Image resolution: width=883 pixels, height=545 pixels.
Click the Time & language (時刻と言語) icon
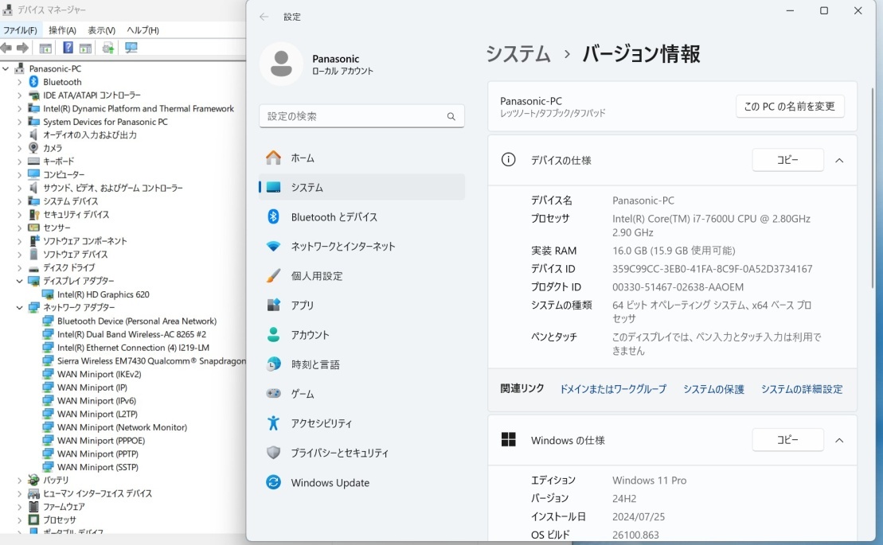274,364
